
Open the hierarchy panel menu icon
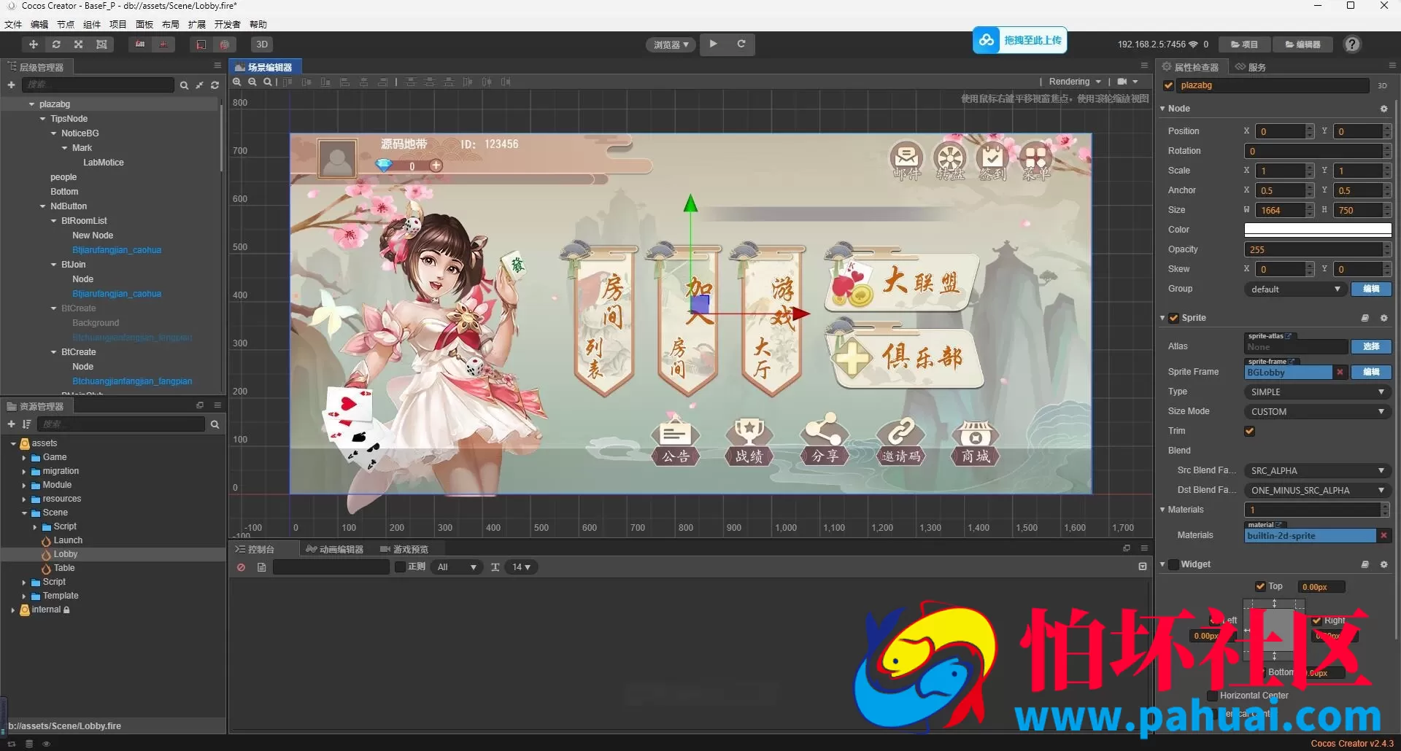point(217,66)
